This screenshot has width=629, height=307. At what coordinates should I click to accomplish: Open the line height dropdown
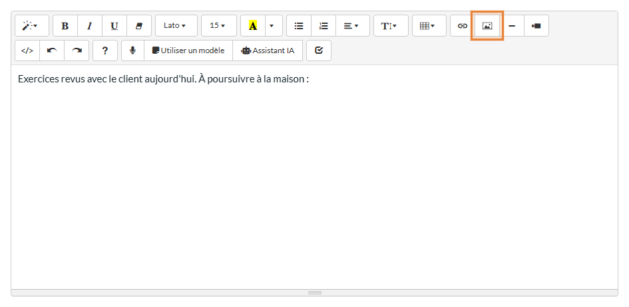coord(391,26)
